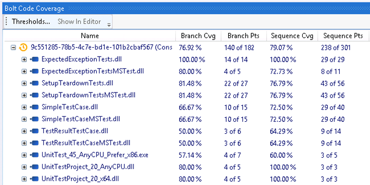Click the 14 of 14 branch points cell

236,60
